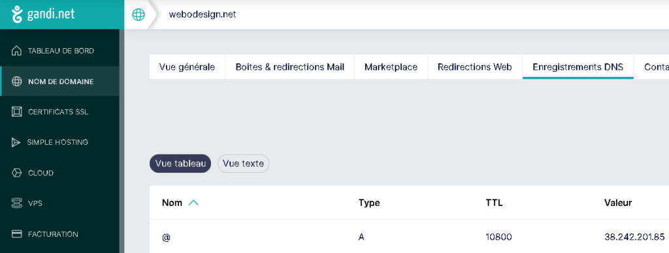Image resolution: width=669 pixels, height=253 pixels.
Task: Select the Nom de domaine globe icon
Action: click(16, 82)
